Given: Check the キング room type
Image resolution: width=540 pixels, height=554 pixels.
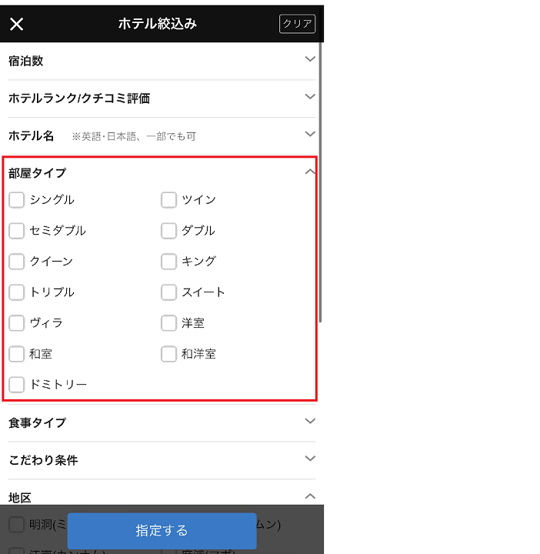Looking at the screenshot, I should coord(168,262).
